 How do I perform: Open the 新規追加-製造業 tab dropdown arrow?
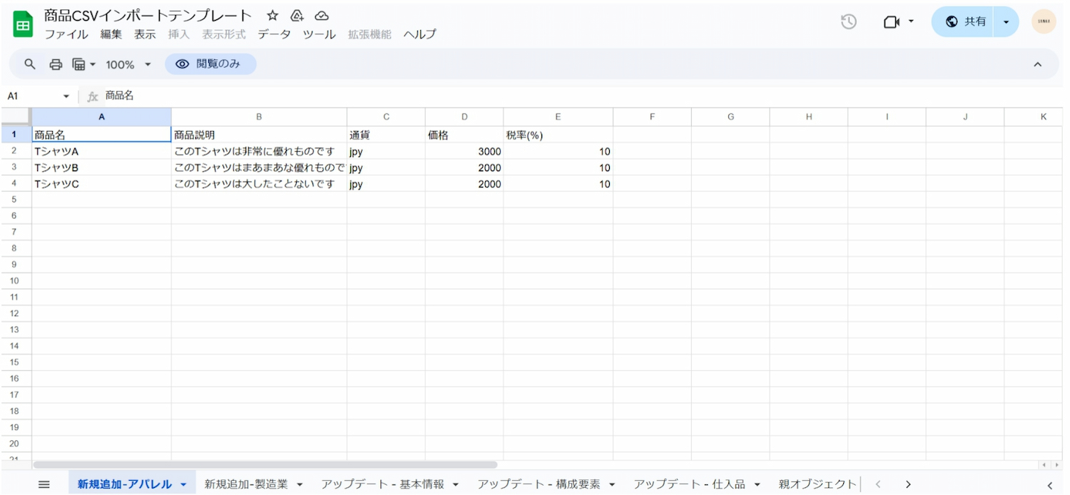click(300, 485)
